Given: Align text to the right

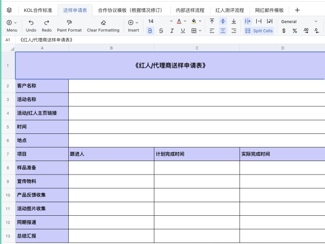Looking at the screenshot, I should (x=234, y=31).
